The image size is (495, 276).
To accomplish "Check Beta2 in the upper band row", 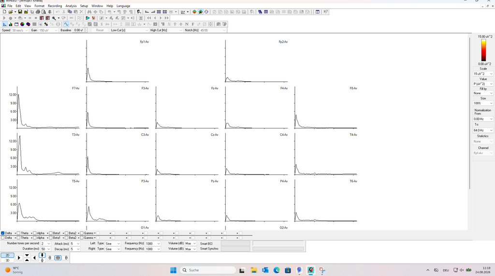I will (67, 233).
